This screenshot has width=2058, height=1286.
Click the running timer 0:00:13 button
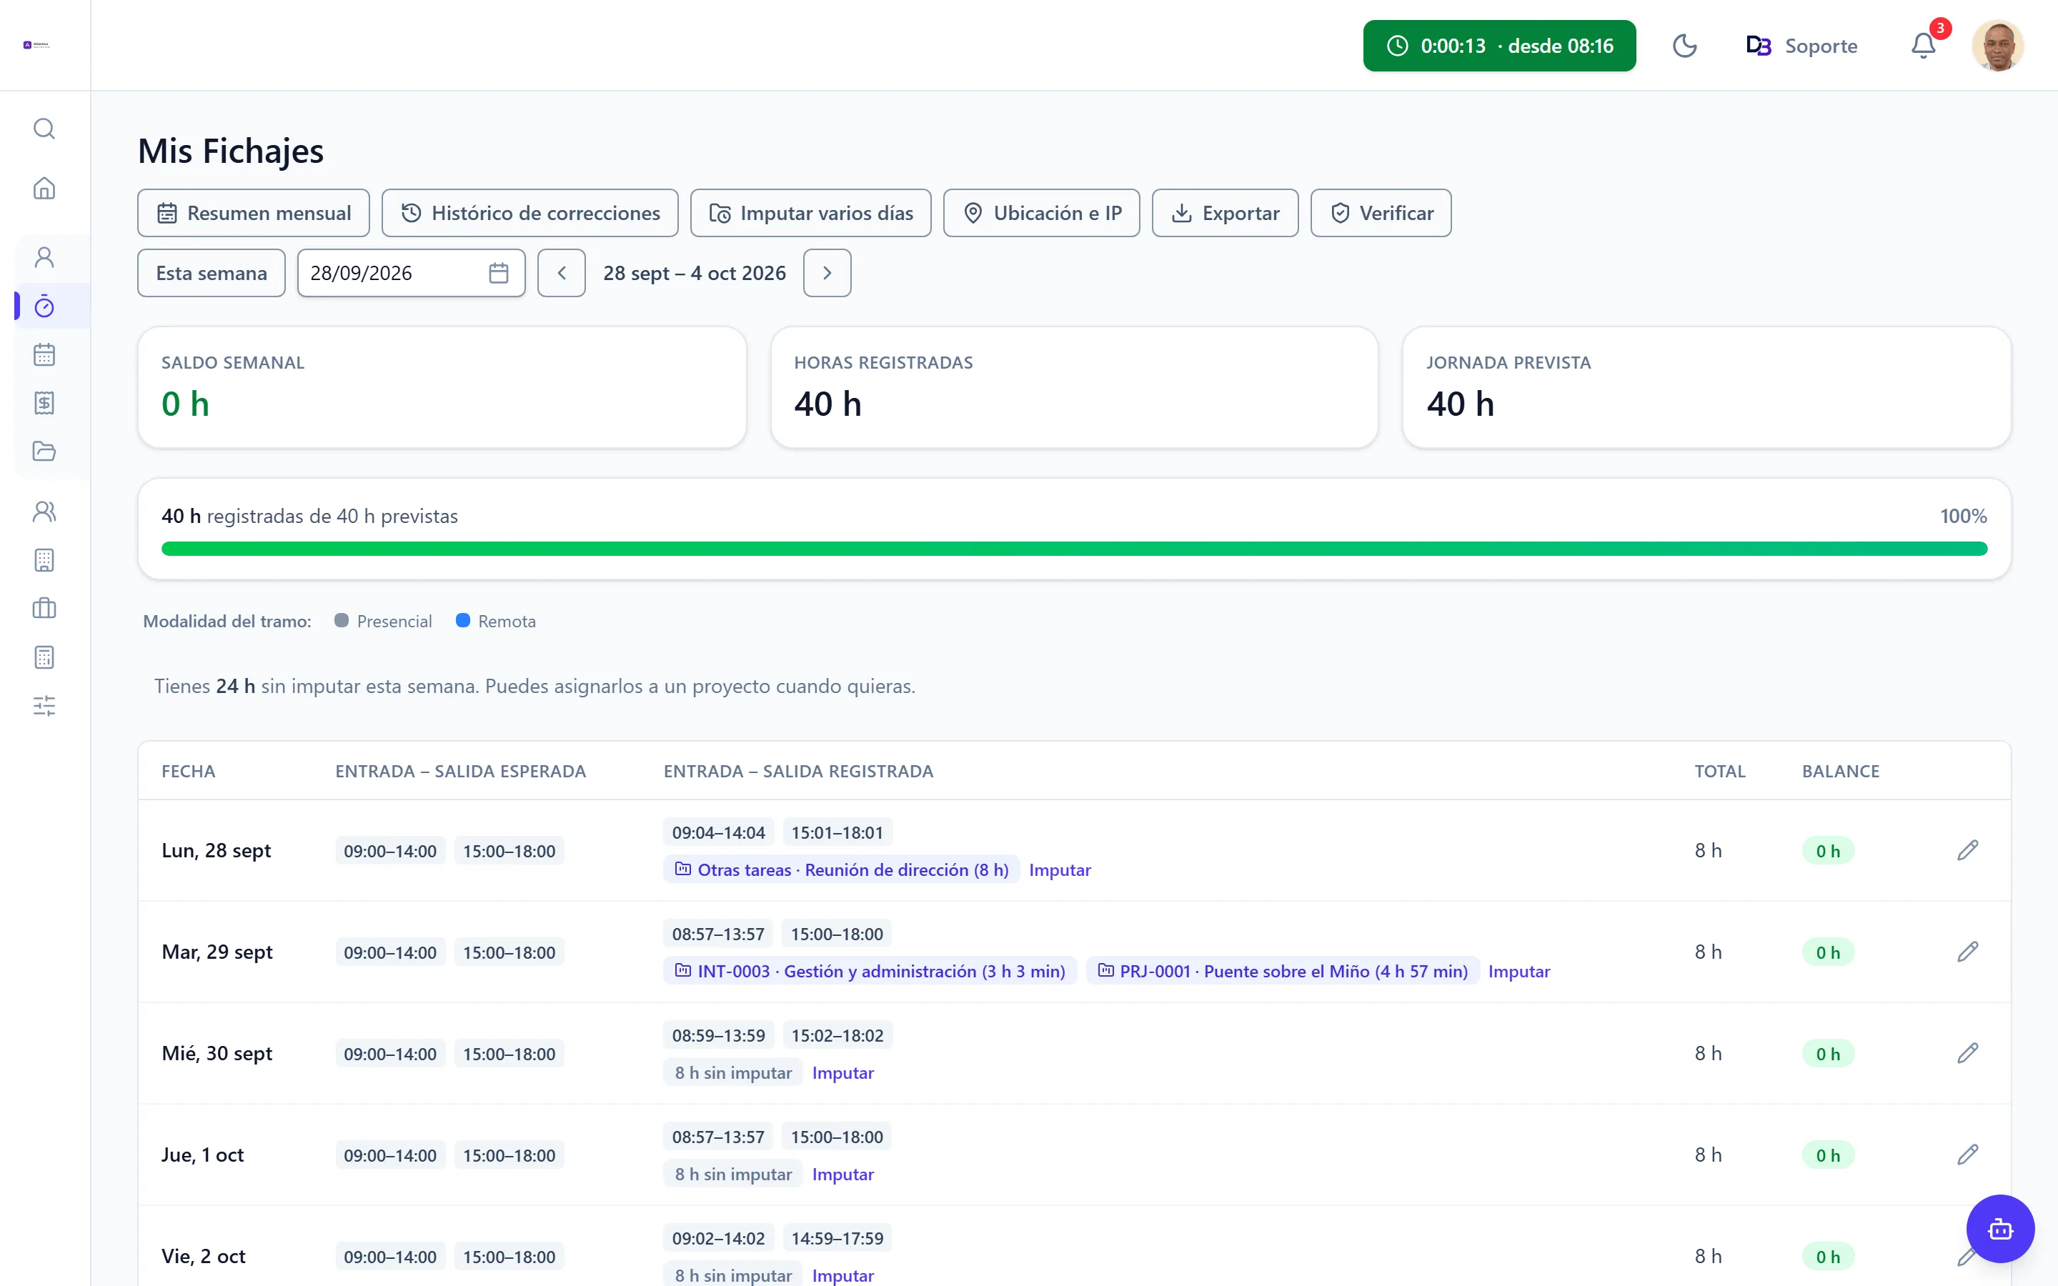coord(1499,46)
